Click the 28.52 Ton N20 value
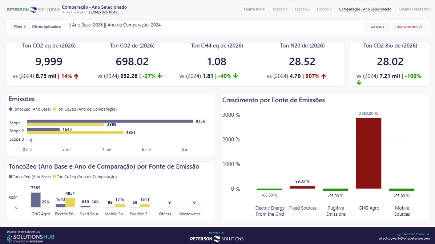Viewport: 435px width, 244px height. tap(302, 61)
